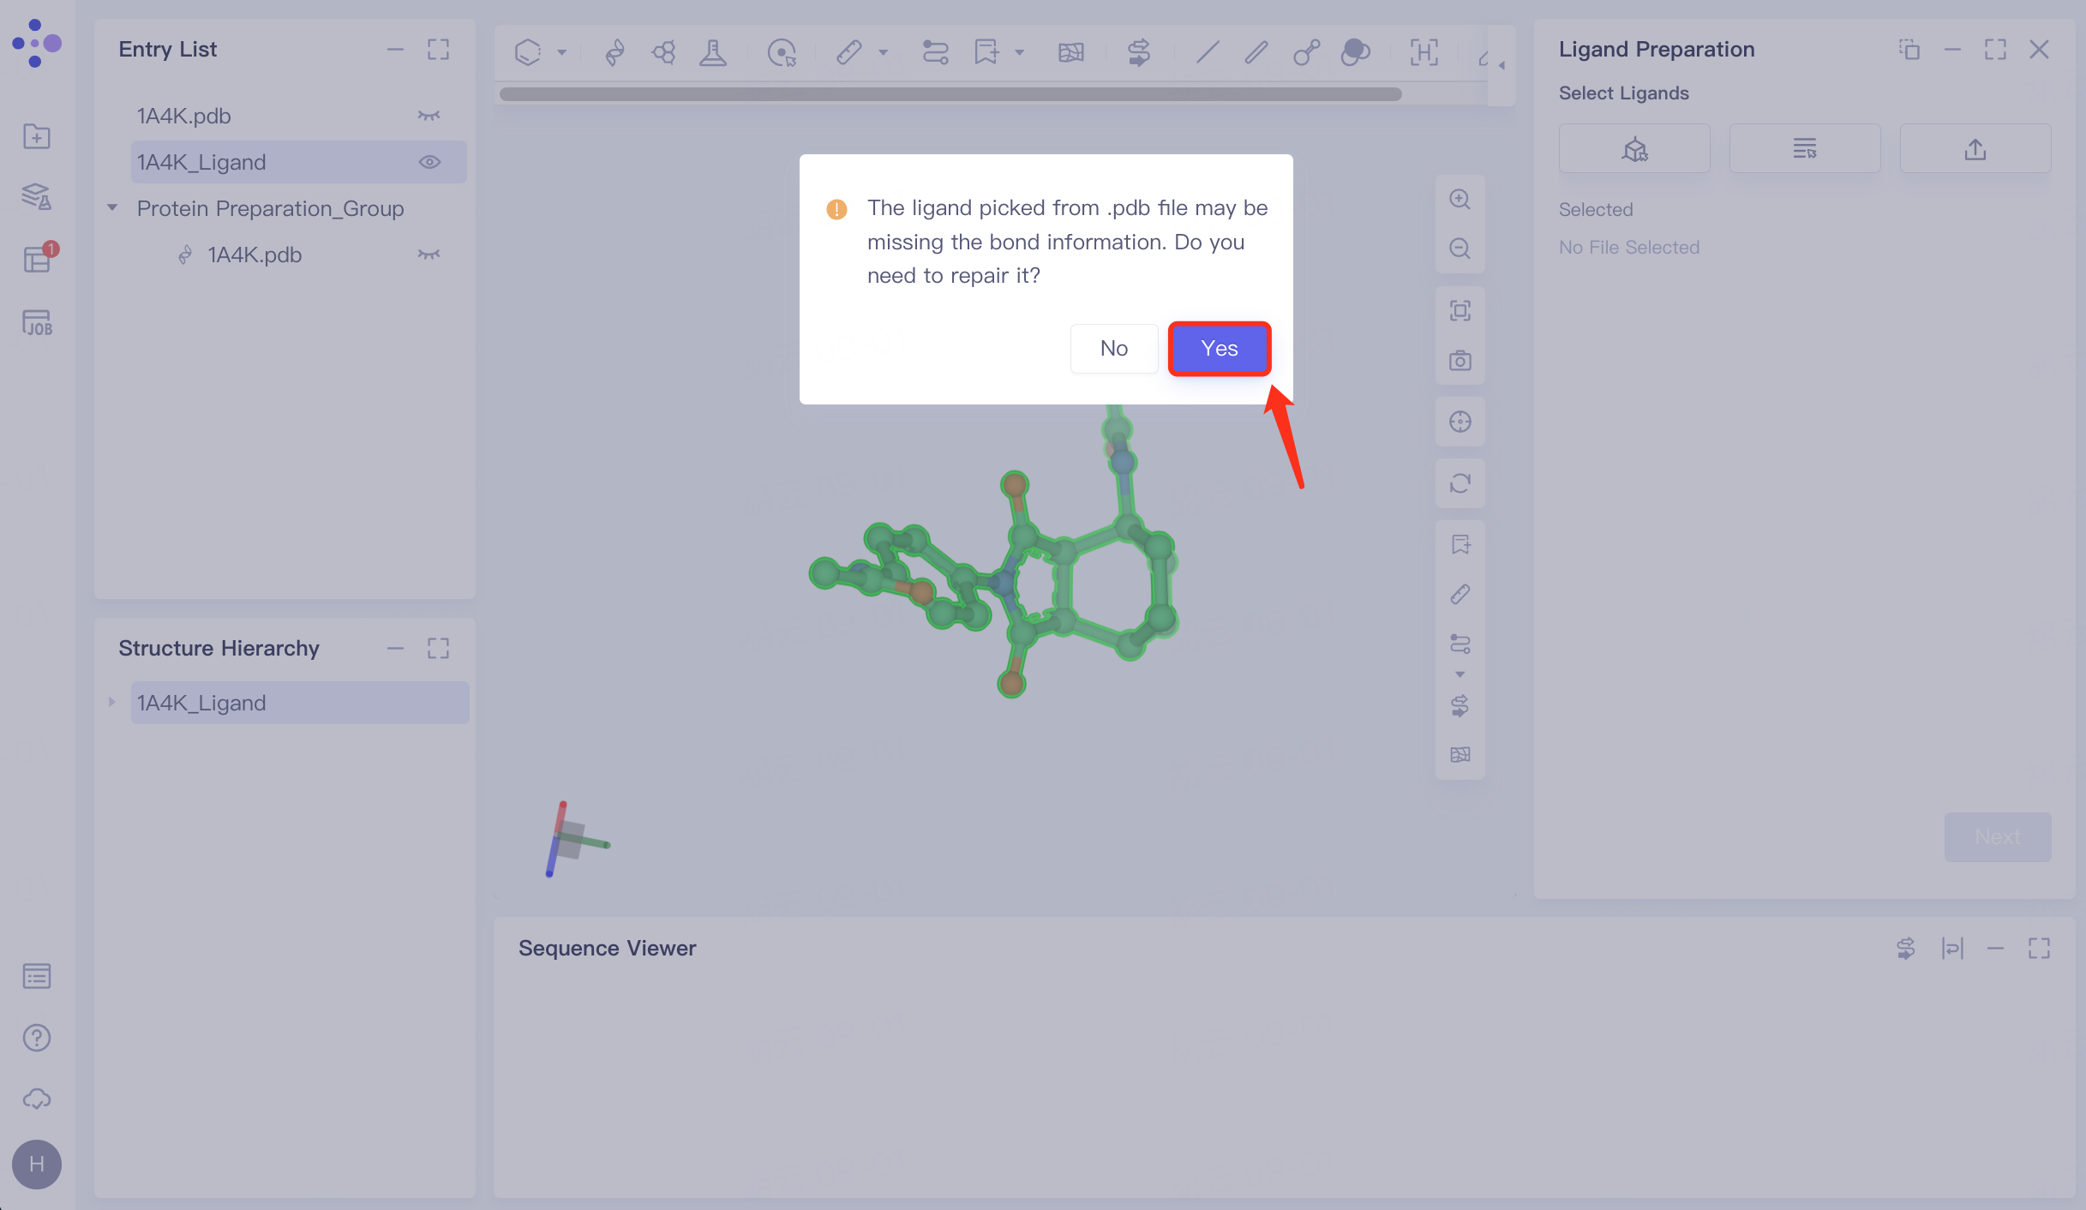Collapse the Protein Preparation_Group
The image size is (2086, 1210).
coord(112,207)
